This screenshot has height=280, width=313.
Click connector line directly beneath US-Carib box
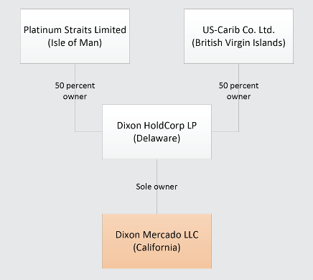(x=238, y=73)
